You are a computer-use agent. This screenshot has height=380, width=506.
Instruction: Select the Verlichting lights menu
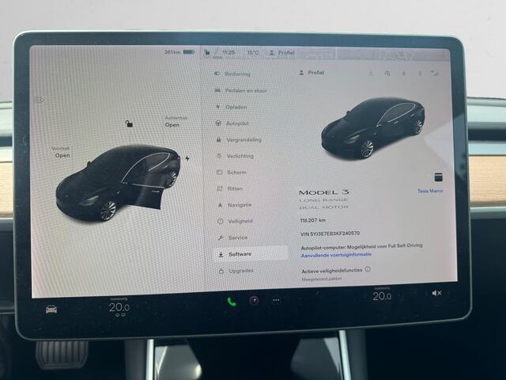click(x=236, y=156)
